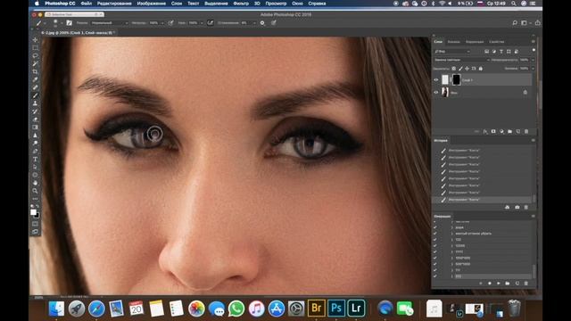The image size is (571, 321).
Task: Expand the last action set in Actions panel
Action: click(452, 276)
